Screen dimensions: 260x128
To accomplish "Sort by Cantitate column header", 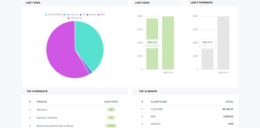I will [x=111, y=102].
